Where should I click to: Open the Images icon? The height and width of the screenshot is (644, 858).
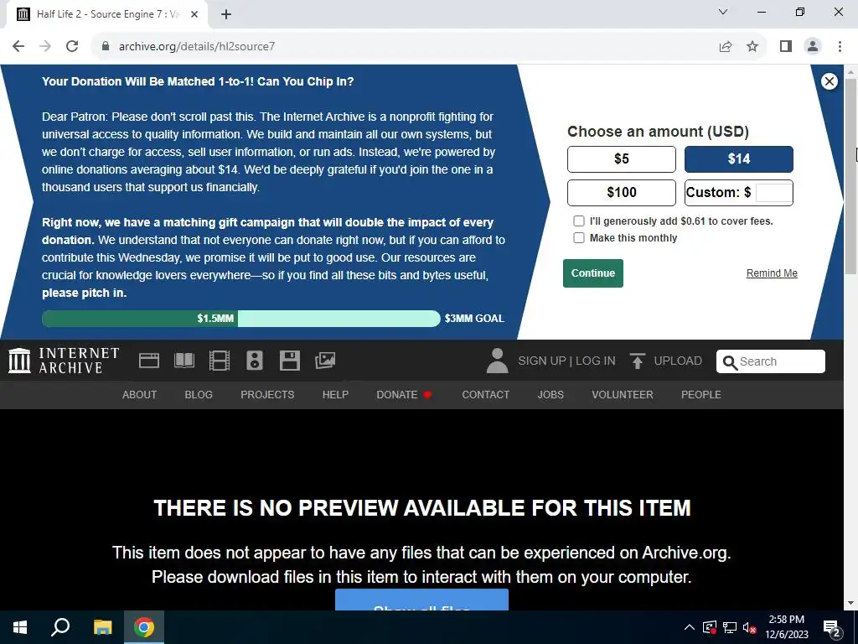pyautogui.click(x=325, y=361)
